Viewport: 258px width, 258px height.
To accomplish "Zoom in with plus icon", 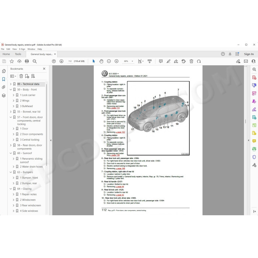I will tap(116, 61).
